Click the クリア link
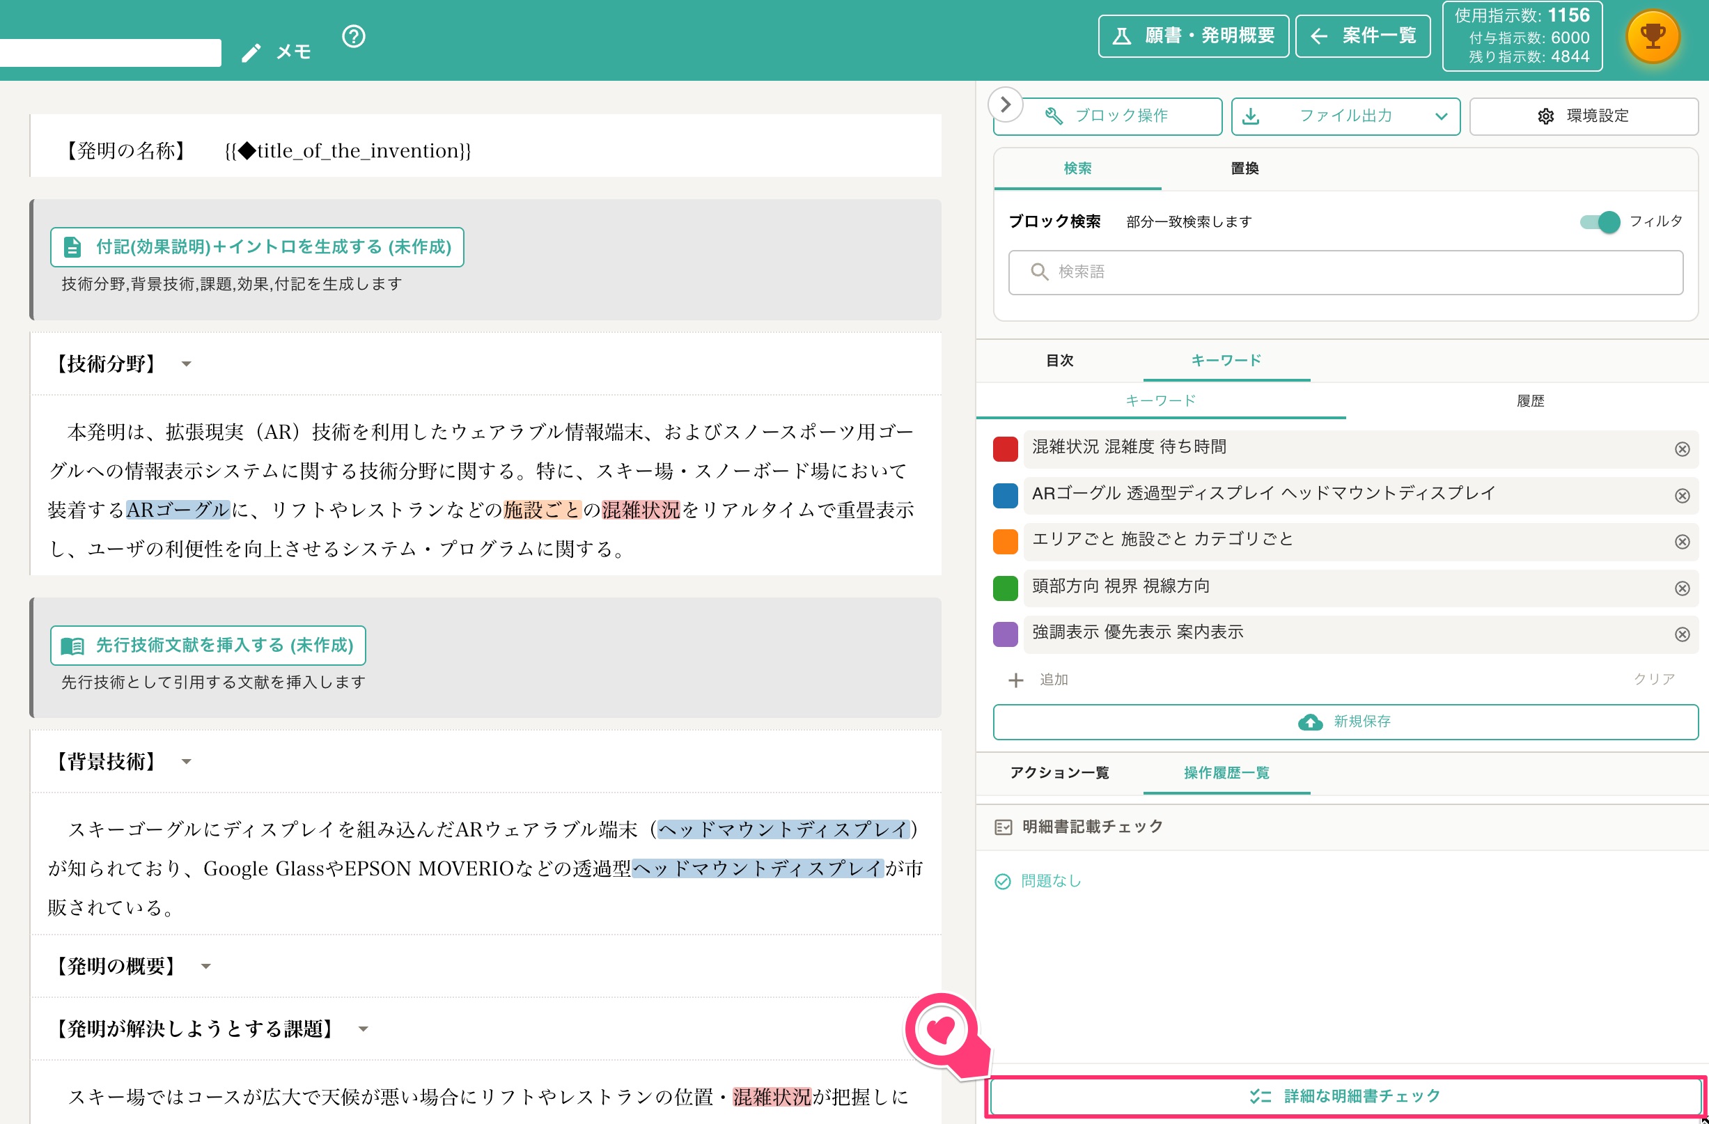The image size is (1709, 1124). (1654, 680)
